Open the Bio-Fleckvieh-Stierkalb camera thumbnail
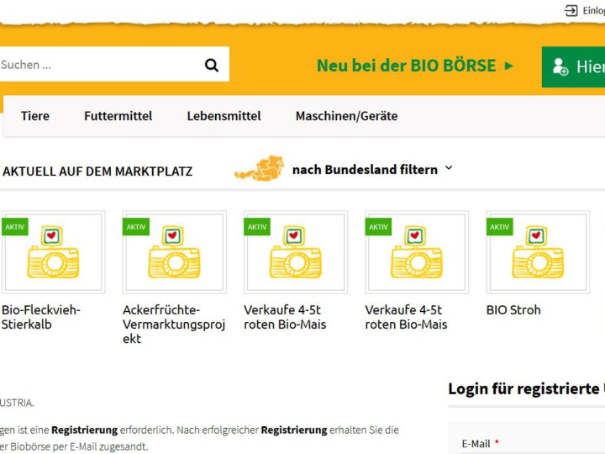Screen dimensions: 605x454 click(x=53, y=252)
